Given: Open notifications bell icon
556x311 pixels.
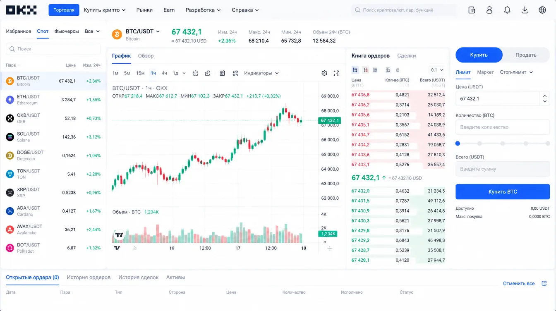Looking at the screenshot, I should coord(507,10).
